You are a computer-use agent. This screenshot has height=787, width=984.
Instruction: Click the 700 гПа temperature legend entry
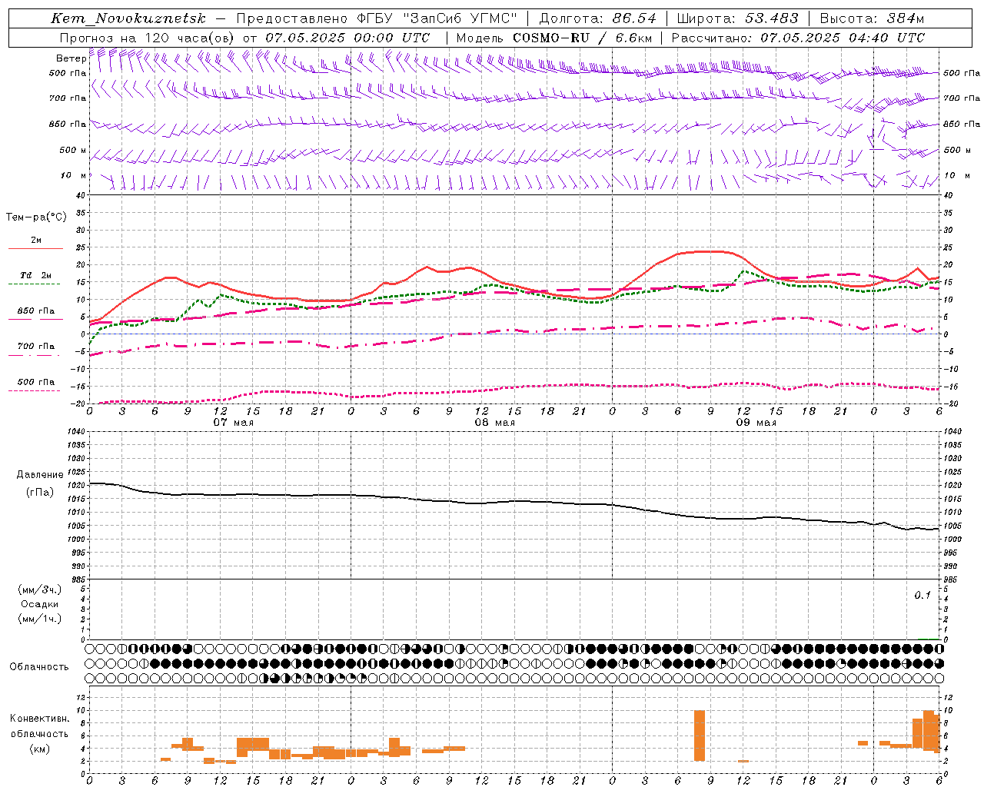(x=36, y=347)
